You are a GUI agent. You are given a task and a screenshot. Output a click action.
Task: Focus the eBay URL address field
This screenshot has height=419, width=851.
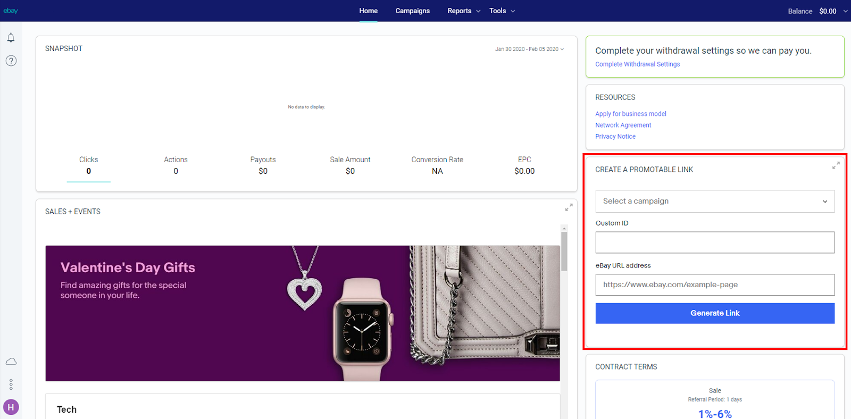point(714,285)
